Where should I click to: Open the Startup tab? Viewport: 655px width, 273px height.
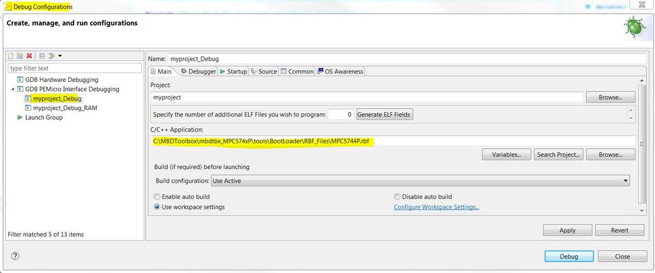click(233, 71)
